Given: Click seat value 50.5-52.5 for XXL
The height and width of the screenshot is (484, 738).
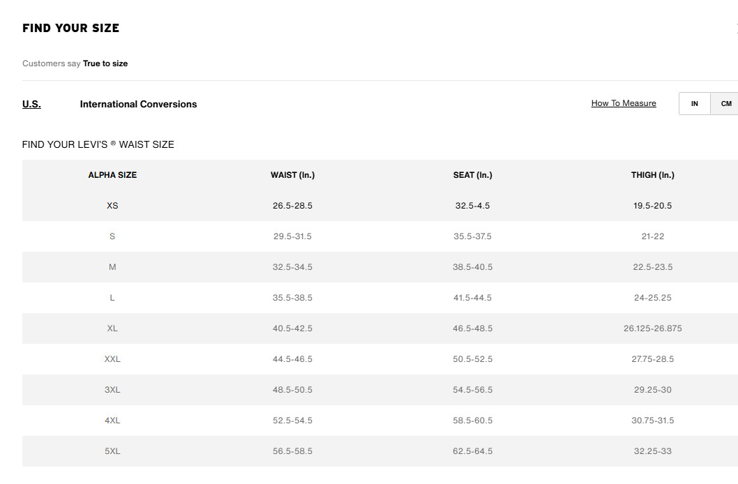Looking at the screenshot, I should (x=472, y=359).
